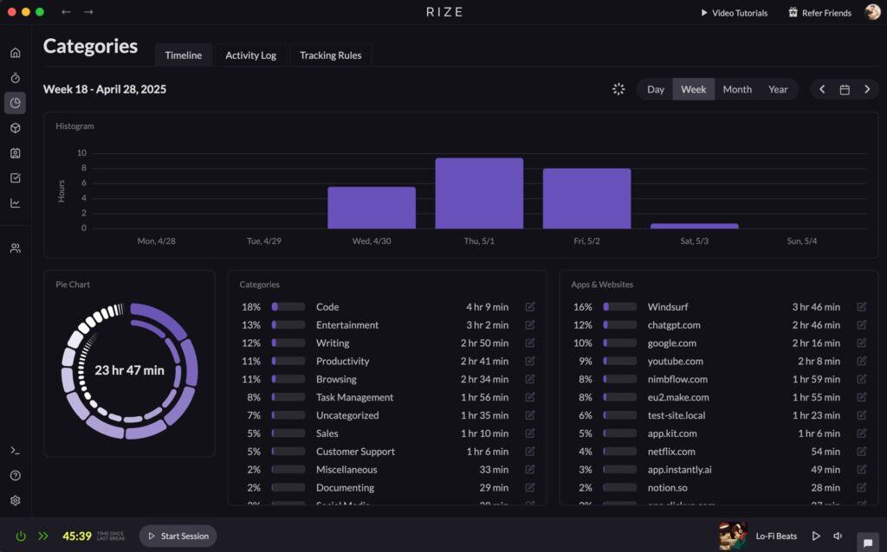This screenshot has height=552, width=887.
Task: Select the session timer icon in sidebar
Action: (15, 77)
